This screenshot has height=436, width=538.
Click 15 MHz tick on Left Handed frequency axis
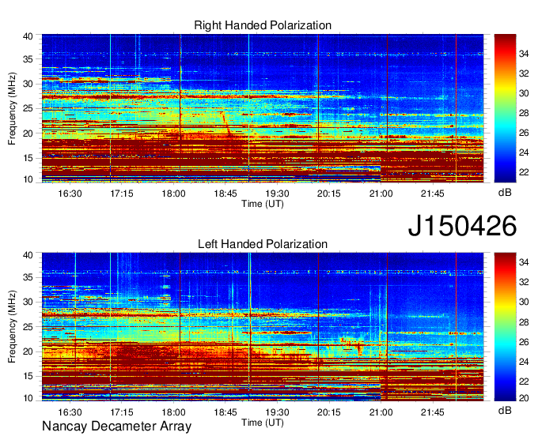pyautogui.click(x=28, y=376)
